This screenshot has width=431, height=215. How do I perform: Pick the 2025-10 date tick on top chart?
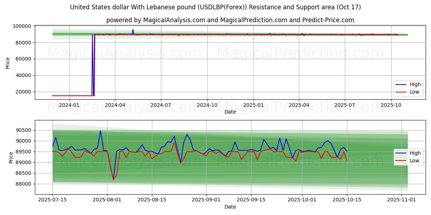(391, 105)
